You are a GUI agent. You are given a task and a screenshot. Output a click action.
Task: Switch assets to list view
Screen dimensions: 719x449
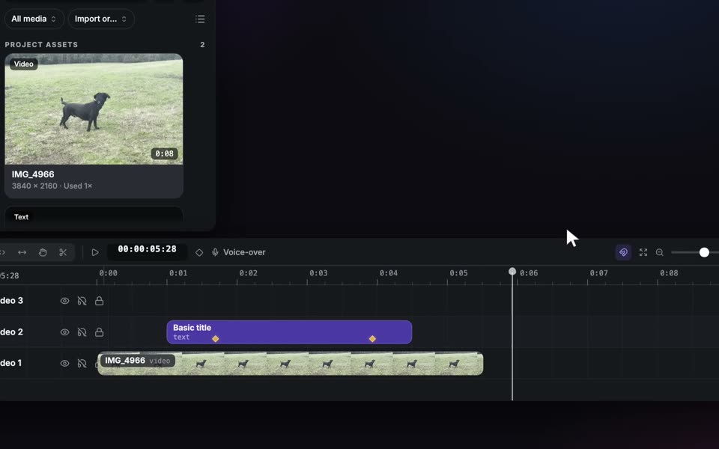(200, 19)
